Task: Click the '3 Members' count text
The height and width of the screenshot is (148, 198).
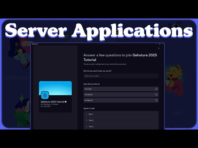Action: (45, 104)
